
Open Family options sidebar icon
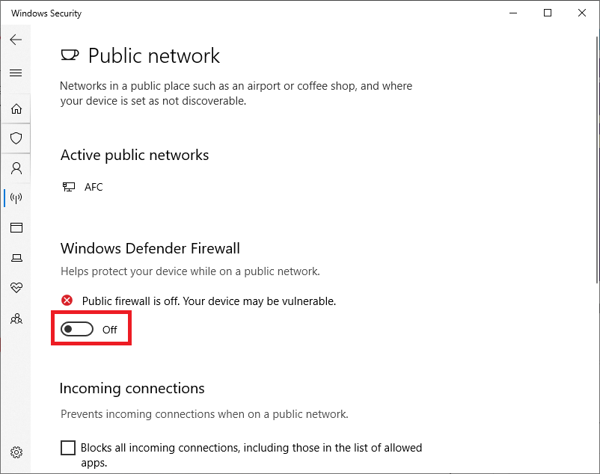point(16,318)
